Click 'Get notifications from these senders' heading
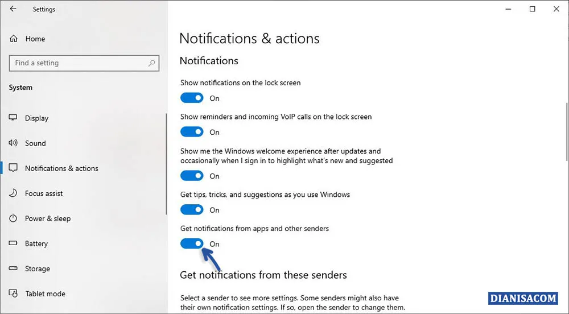569x314 pixels. pos(263,275)
